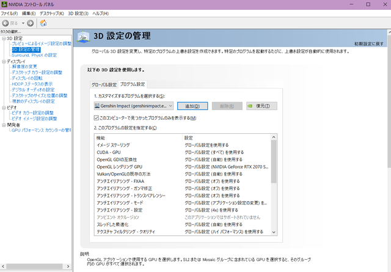The image size is (391, 272).
Task: Collapse the ディスプレイ tree node
Action: click(x=4, y=61)
